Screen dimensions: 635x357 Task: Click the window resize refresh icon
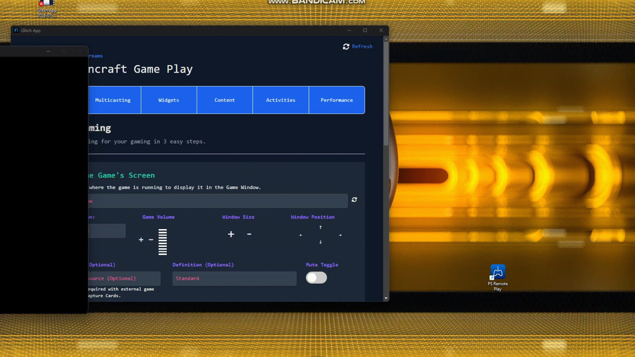coord(354,199)
